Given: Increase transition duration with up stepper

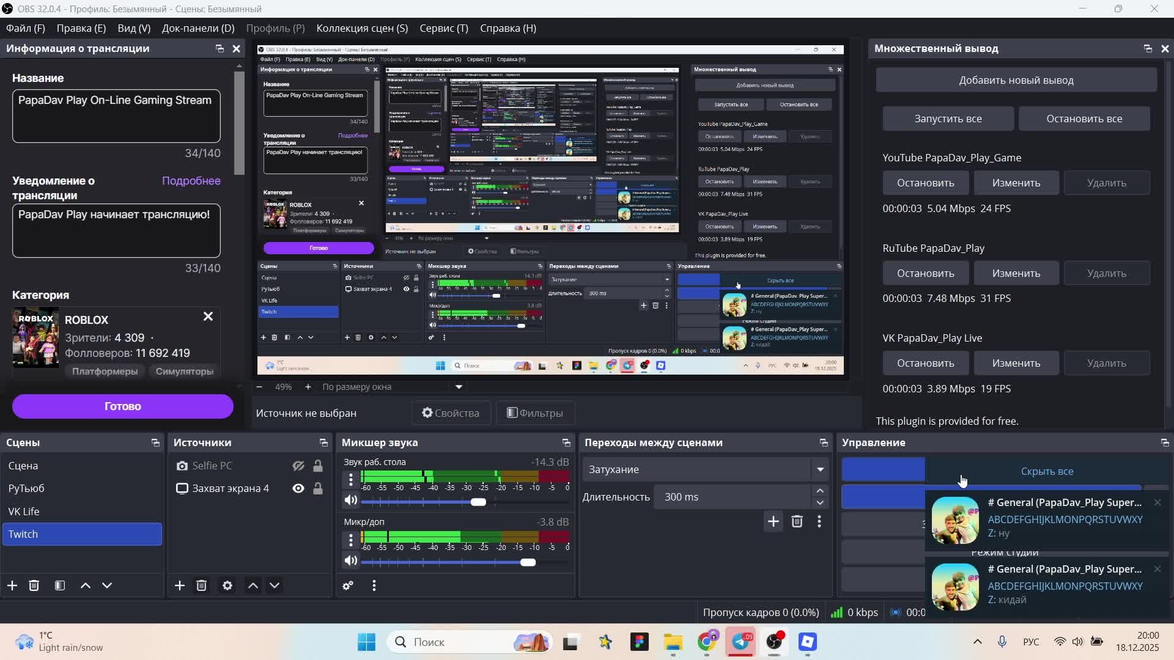Looking at the screenshot, I should click(820, 491).
